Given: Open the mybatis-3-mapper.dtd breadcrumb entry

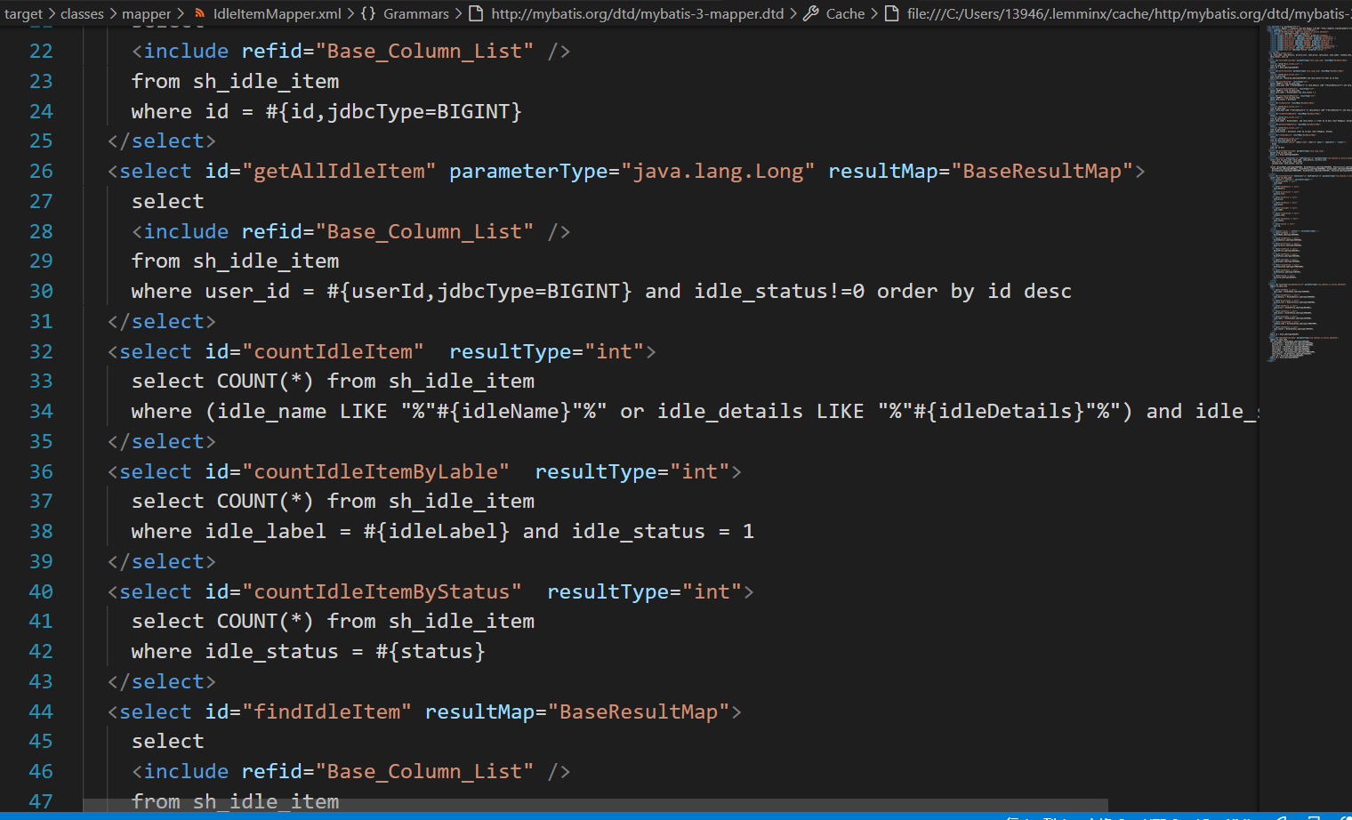Looking at the screenshot, I should pyautogui.click(x=638, y=13).
